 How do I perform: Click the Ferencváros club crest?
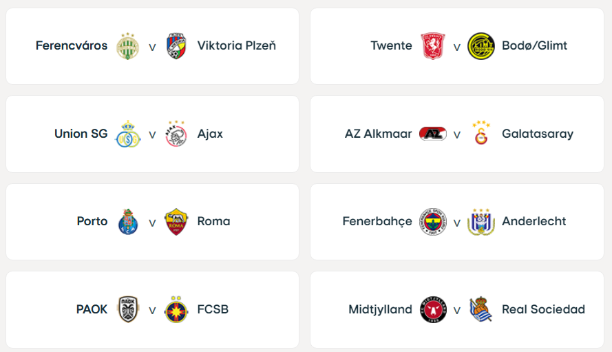pos(127,46)
